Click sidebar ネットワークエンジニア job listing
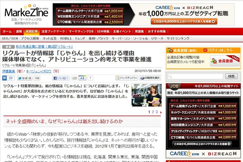243x162 pixels. [x=203, y=112]
